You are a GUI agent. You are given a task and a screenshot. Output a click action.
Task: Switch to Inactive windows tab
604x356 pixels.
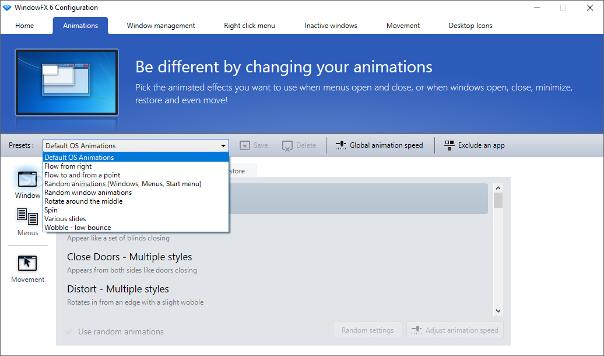click(331, 26)
